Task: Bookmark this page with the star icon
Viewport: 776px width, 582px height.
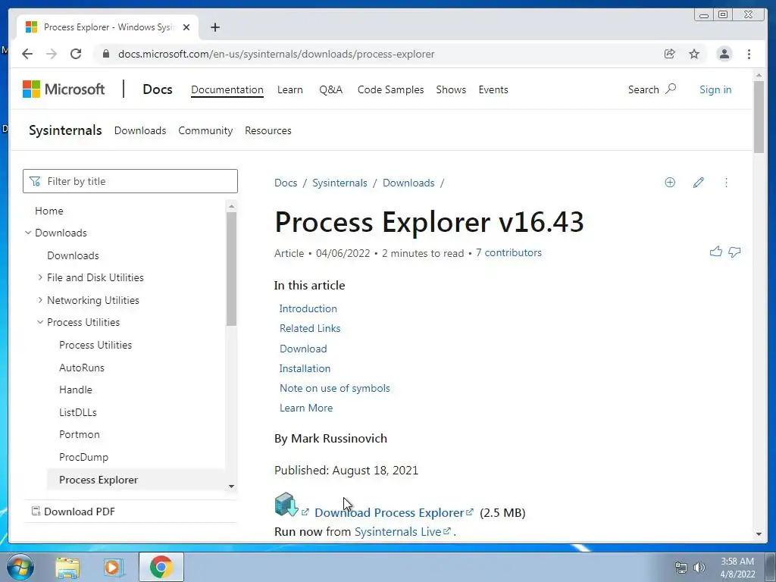Action: (694, 54)
